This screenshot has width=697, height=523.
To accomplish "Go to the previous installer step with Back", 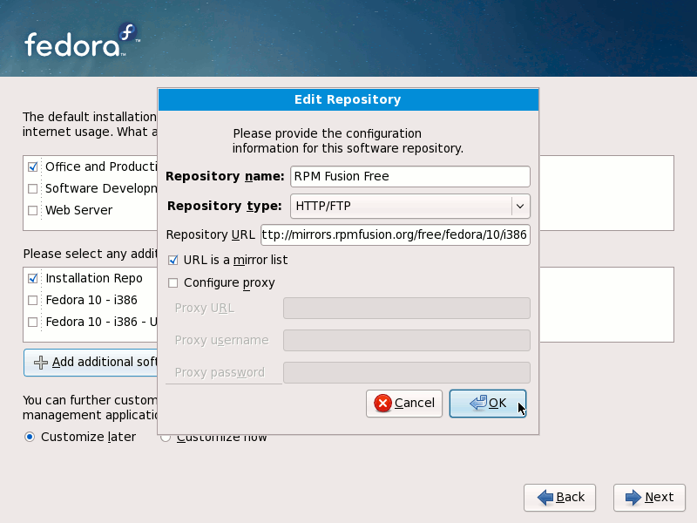I will (x=559, y=497).
